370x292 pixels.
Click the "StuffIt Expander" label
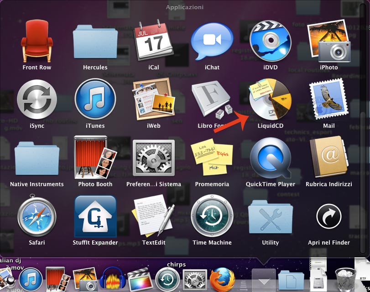[95, 242]
